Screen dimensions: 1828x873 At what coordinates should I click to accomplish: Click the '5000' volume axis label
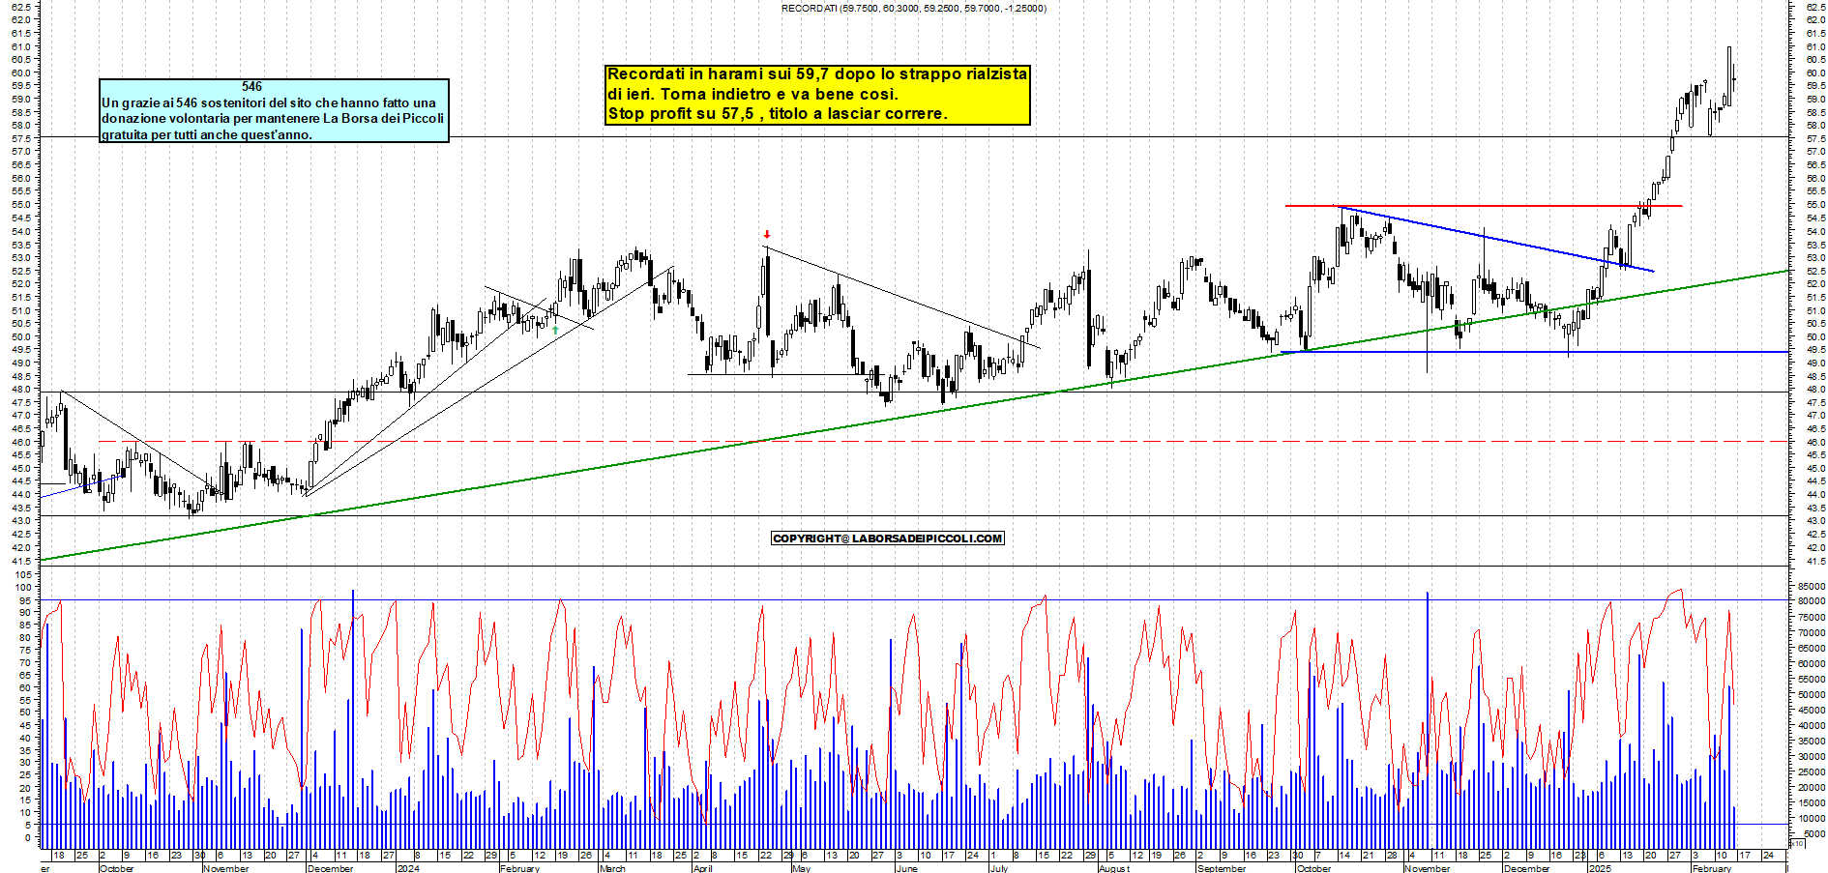[x=1813, y=834]
